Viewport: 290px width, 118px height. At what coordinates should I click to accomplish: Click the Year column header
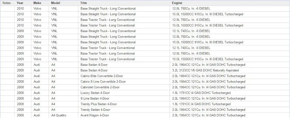click(20, 3)
